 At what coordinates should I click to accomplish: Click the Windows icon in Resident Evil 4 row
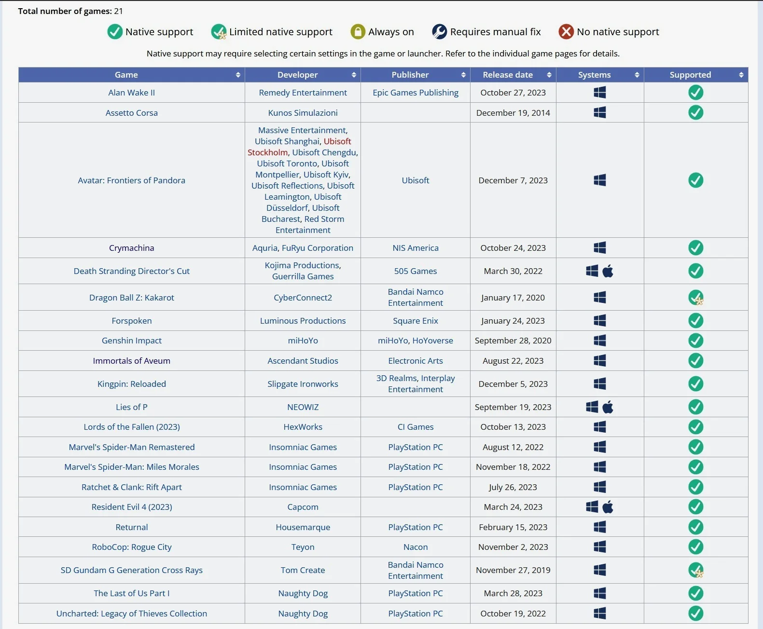(592, 507)
